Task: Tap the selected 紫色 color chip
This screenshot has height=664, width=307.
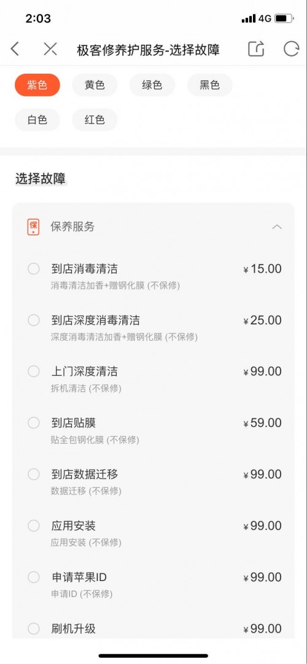Action: 37,85
